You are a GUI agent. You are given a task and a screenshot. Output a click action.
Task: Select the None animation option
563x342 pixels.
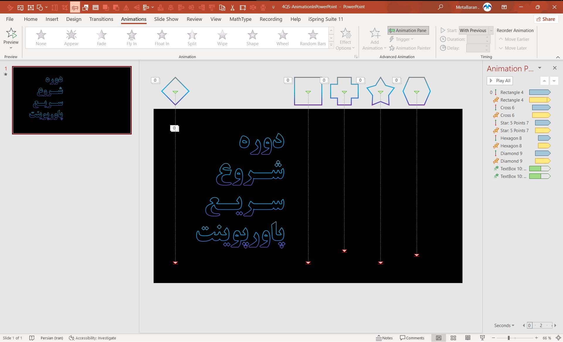point(41,38)
